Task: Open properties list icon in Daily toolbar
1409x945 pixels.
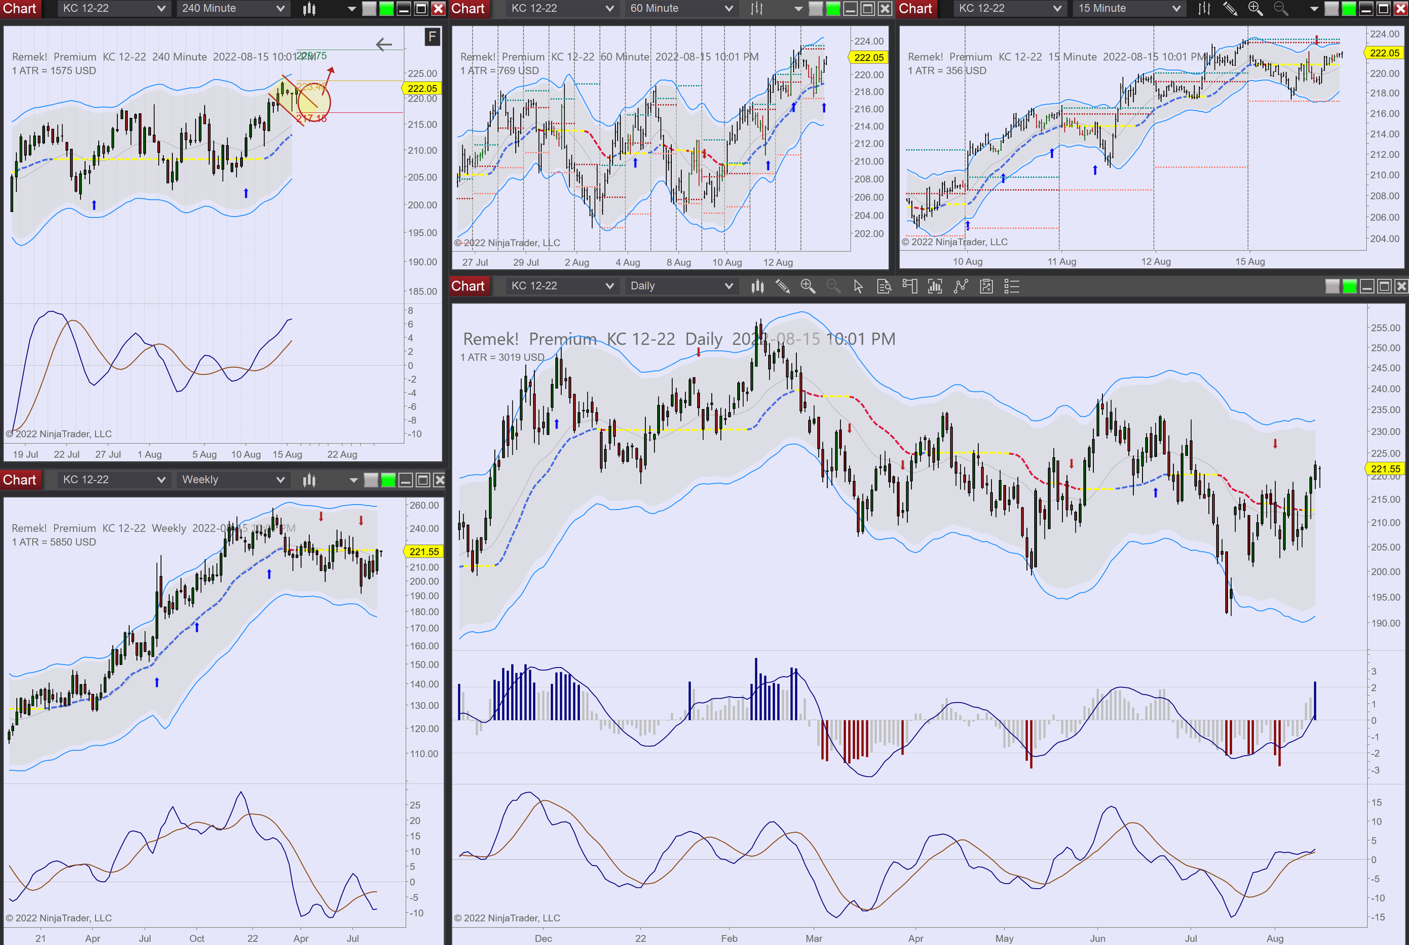Action: (1012, 286)
